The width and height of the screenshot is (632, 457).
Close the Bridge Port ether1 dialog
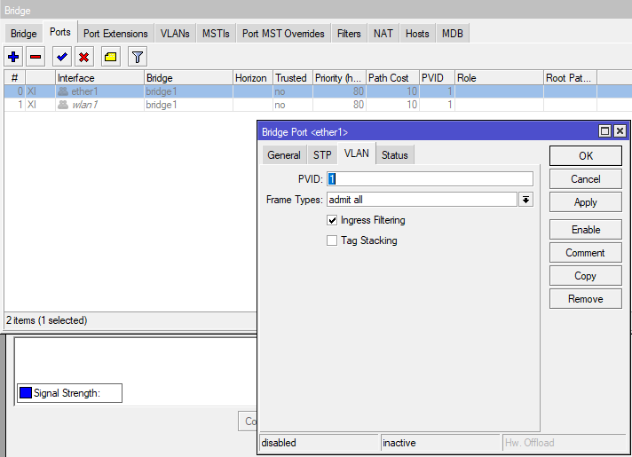[x=620, y=131]
